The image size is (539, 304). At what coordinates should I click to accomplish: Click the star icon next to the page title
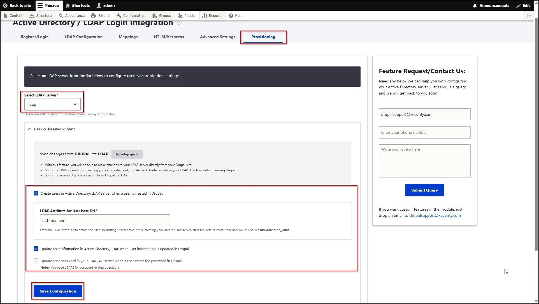[x=179, y=23]
